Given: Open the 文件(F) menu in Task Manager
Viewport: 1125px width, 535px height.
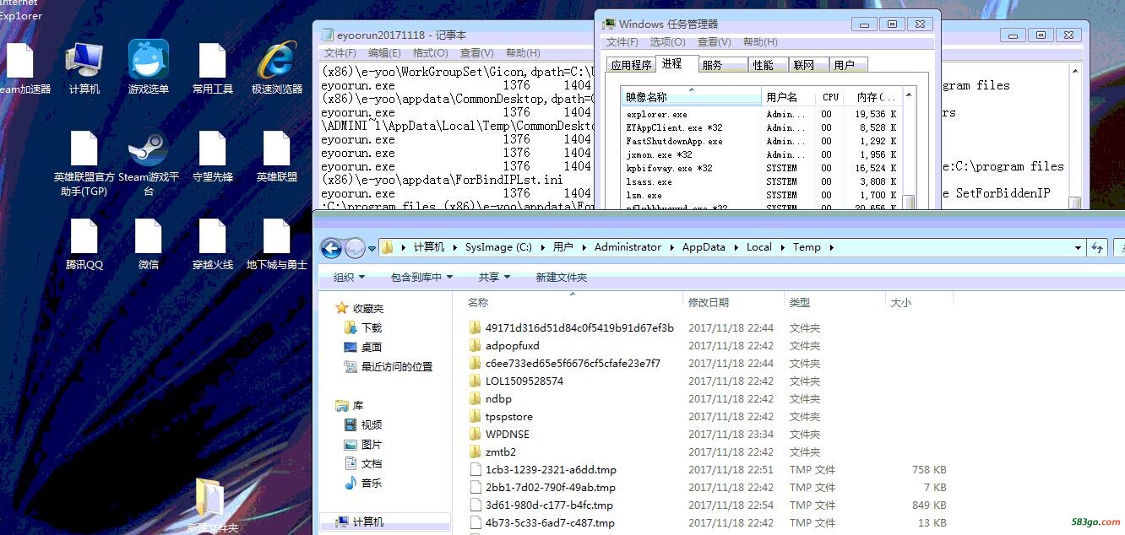Looking at the screenshot, I should pyautogui.click(x=622, y=42).
